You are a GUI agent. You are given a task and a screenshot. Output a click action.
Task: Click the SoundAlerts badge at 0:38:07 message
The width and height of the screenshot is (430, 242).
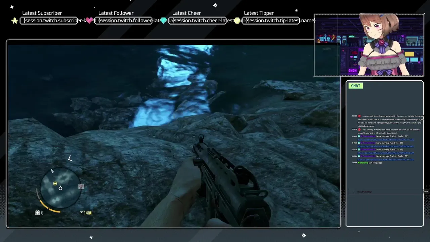click(x=359, y=136)
